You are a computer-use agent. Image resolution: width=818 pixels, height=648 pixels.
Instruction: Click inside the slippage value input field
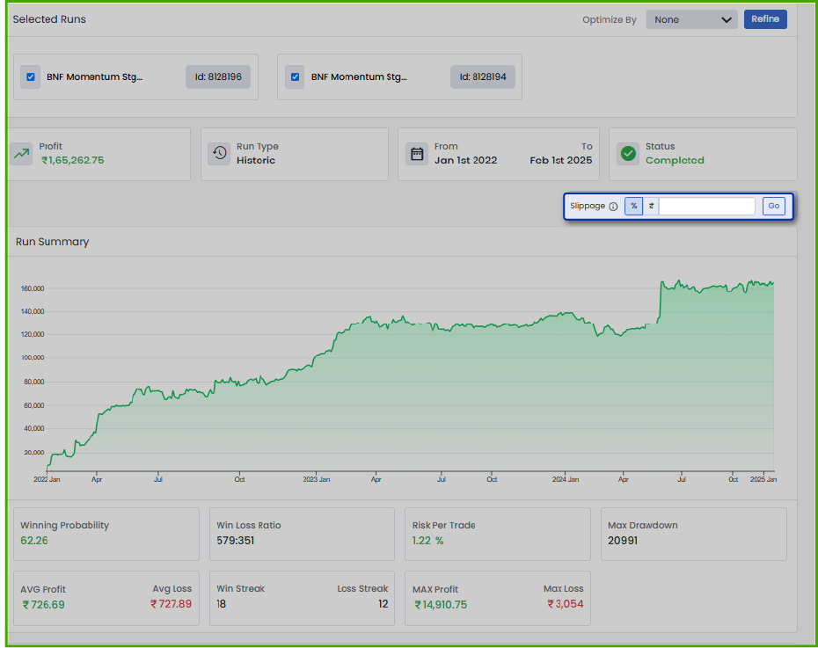pyautogui.click(x=708, y=205)
